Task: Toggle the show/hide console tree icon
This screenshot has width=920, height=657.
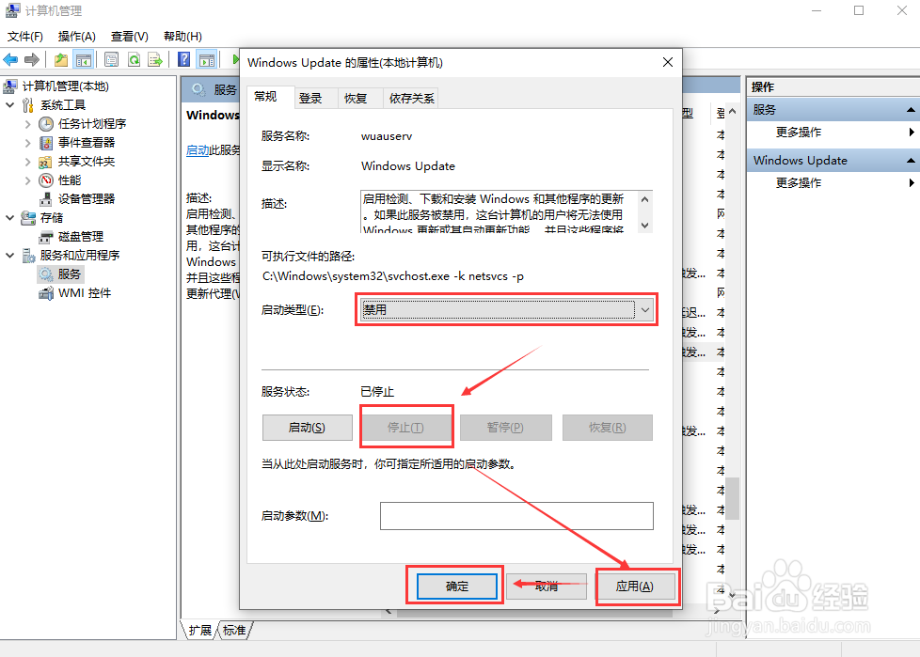Action: (84, 59)
